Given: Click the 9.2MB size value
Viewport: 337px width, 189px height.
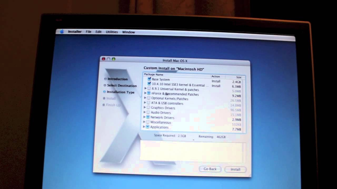Looking at the screenshot, I should coord(236,96).
